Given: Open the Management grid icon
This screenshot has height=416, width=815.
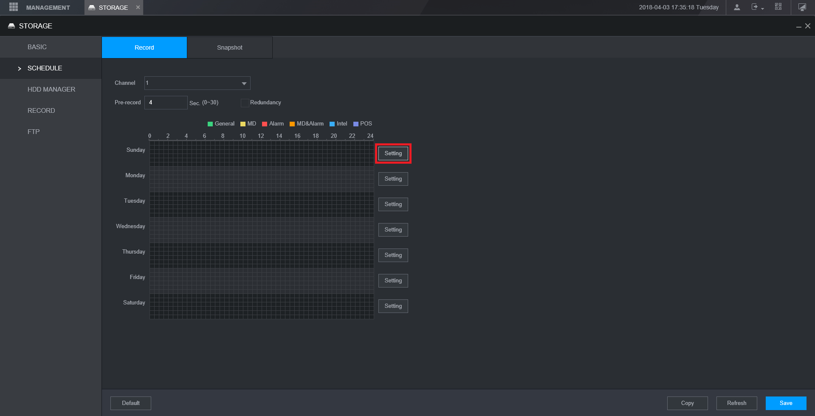Looking at the screenshot, I should pos(14,7).
